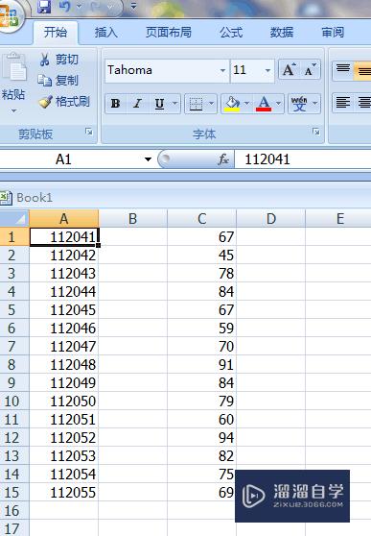Undo the last action
The width and height of the screenshot is (371, 536).
point(65,6)
